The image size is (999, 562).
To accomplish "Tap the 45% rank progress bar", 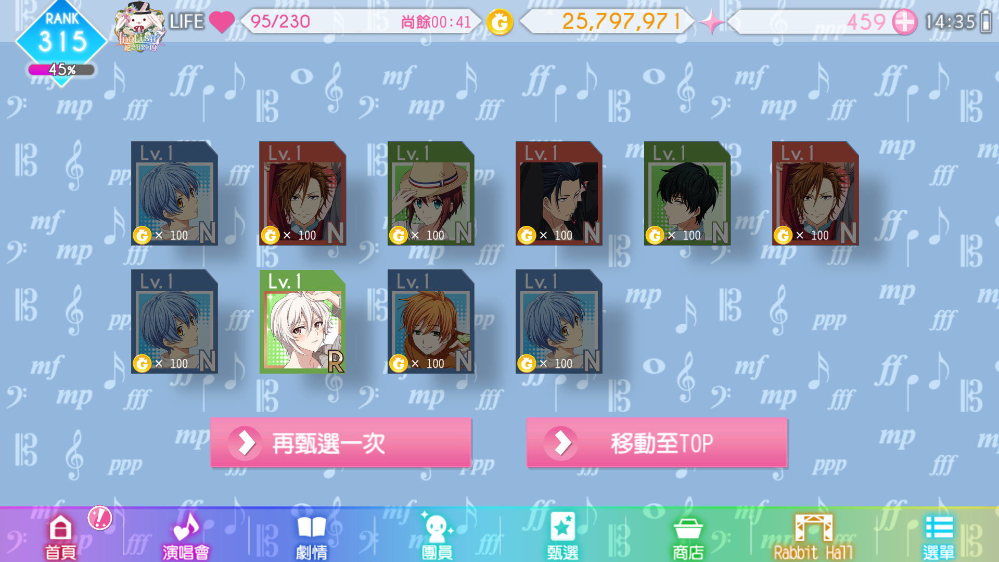I will (x=62, y=70).
